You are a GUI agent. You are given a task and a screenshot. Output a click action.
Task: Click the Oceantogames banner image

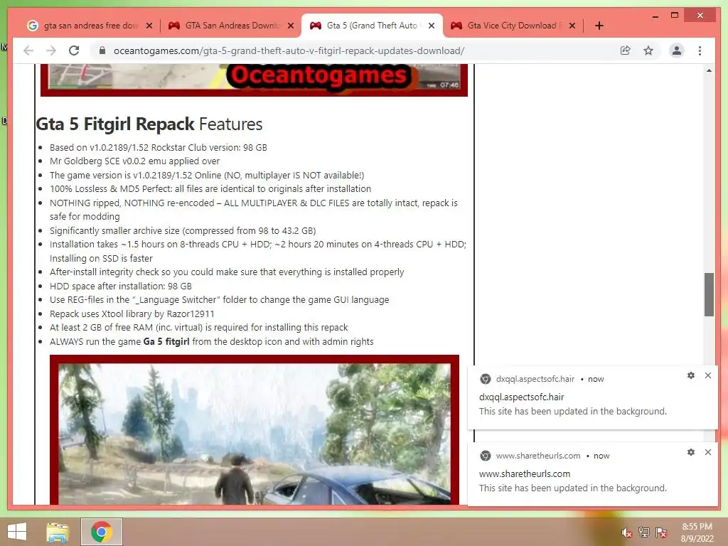tap(254, 80)
